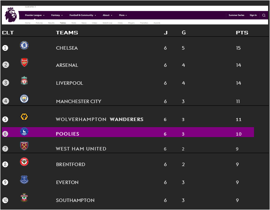This screenshot has height=210, width=270.
Task: Open the News sub-navigation tab
Action: (84, 23)
